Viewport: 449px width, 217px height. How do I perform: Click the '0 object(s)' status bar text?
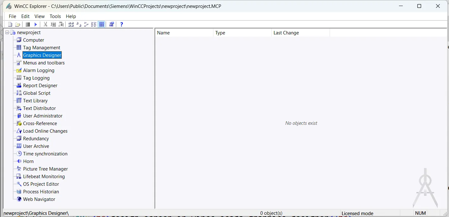point(271,213)
